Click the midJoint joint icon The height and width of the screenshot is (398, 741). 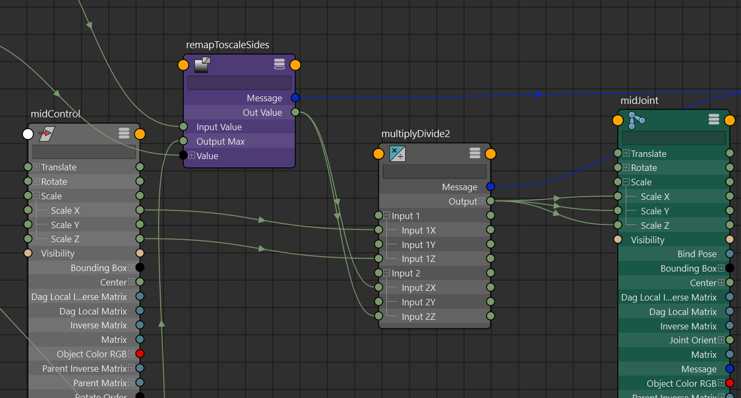tap(637, 120)
